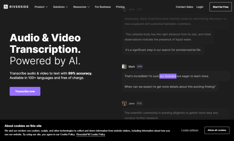Click the Riverside logo icon
Image resolution: width=234 pixels, height=141 pixels.
[x=6, y=7]
